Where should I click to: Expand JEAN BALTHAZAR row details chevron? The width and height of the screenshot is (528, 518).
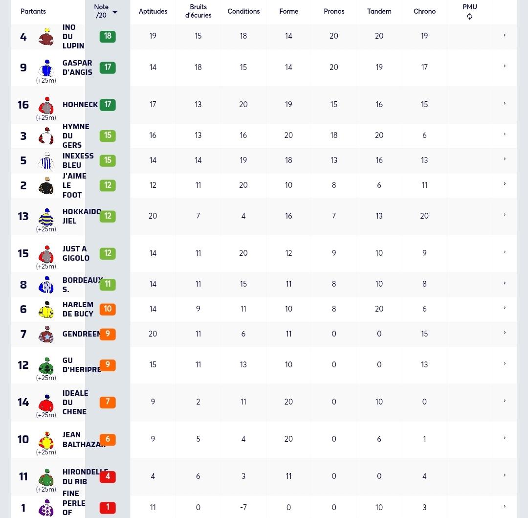tap(505, 438)
